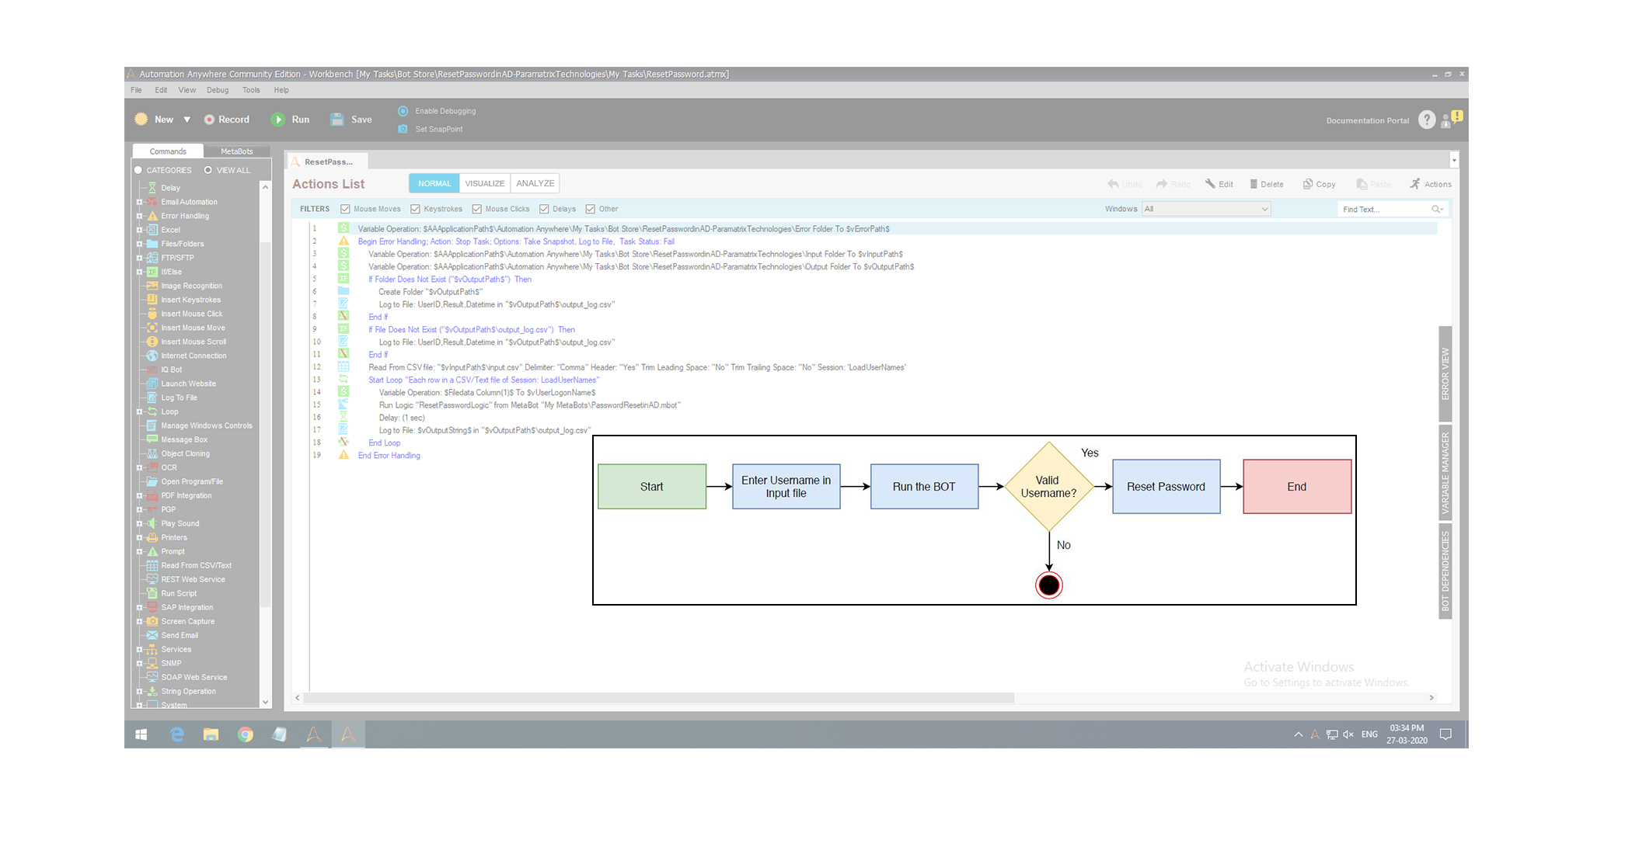This screenshot has width=1632, height=854.
Task: Click the Find Text magnifier icon
Action: tap(1437, 209)
